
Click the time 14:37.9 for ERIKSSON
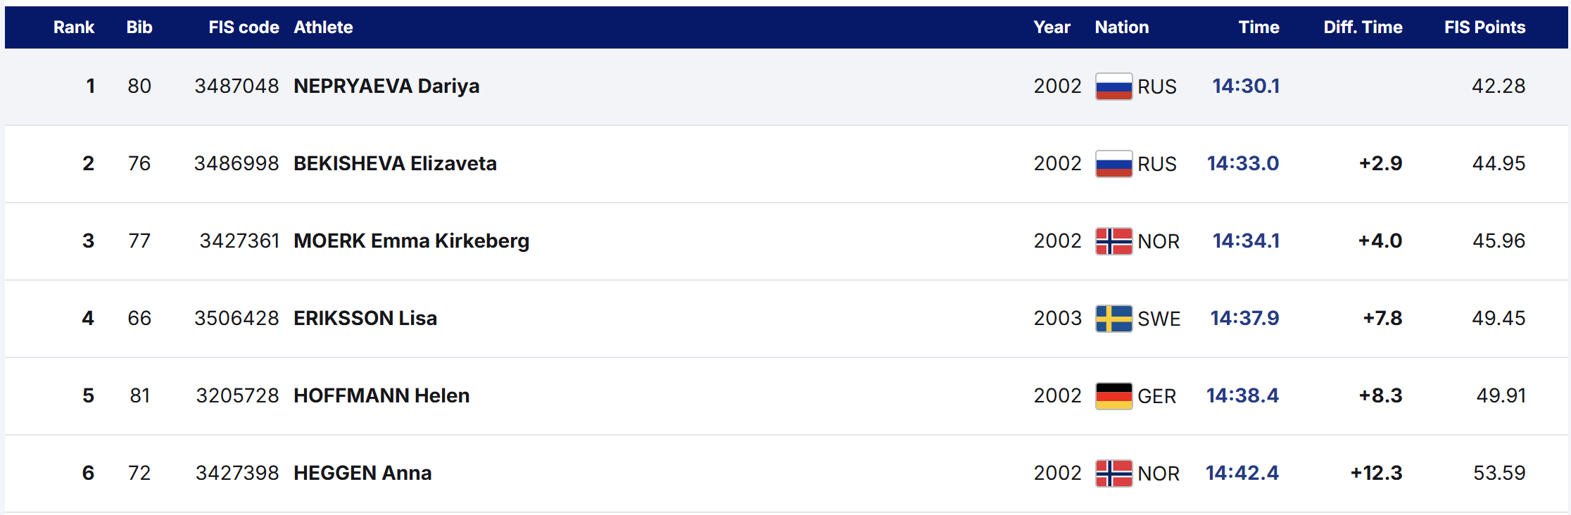(1244, 318)
